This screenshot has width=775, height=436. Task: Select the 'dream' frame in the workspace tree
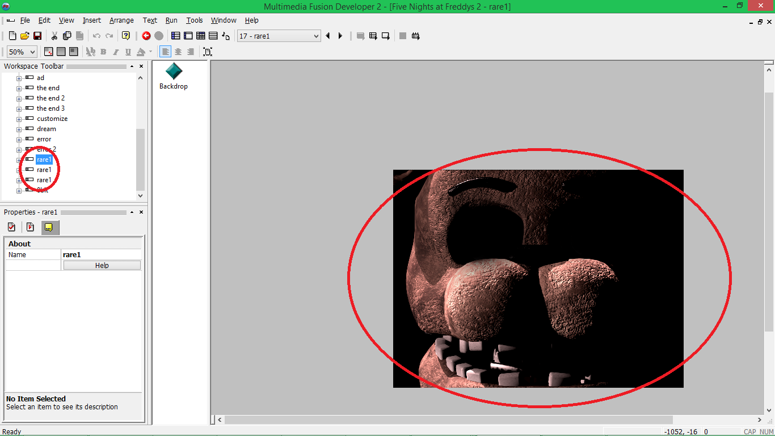coord(47,129)
